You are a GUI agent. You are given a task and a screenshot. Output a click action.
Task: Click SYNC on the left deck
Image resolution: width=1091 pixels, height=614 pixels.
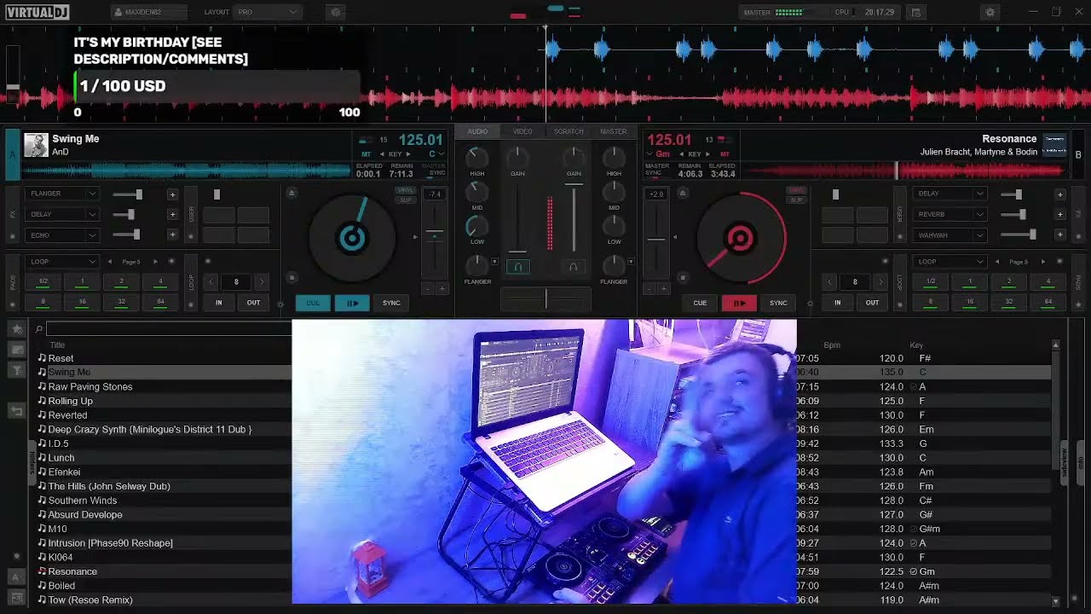tap(391, 303)
